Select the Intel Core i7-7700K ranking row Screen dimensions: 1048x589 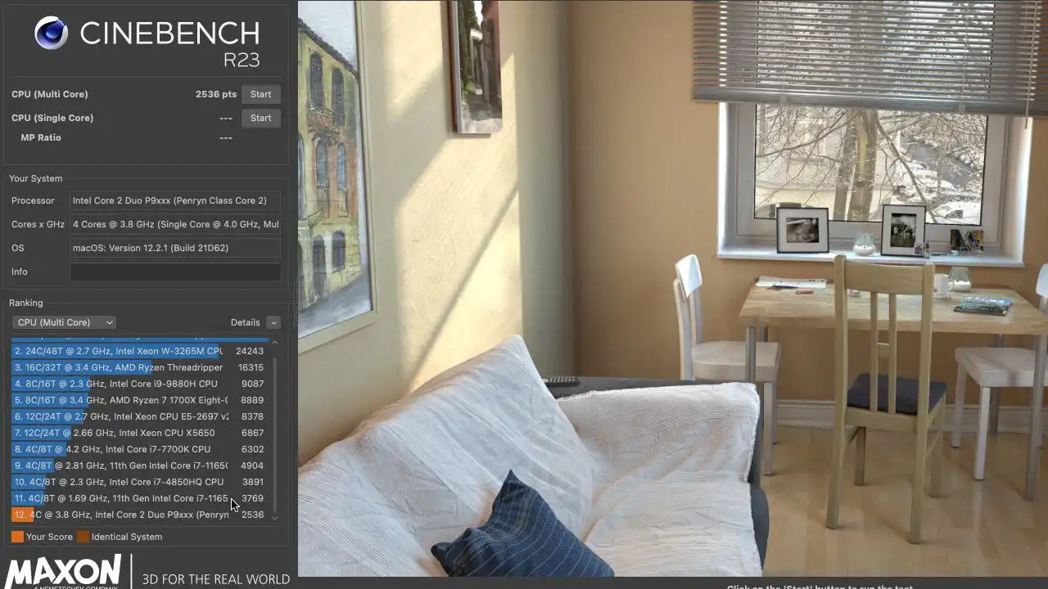(139, 449)
